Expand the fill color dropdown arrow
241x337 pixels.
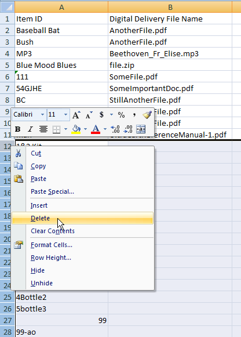click(x=85, y=129)
